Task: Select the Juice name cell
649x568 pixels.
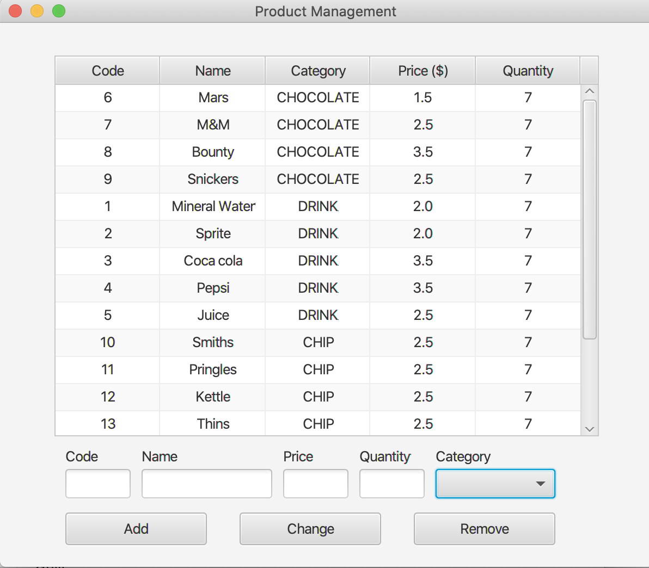Action: [x=213, y=315]
